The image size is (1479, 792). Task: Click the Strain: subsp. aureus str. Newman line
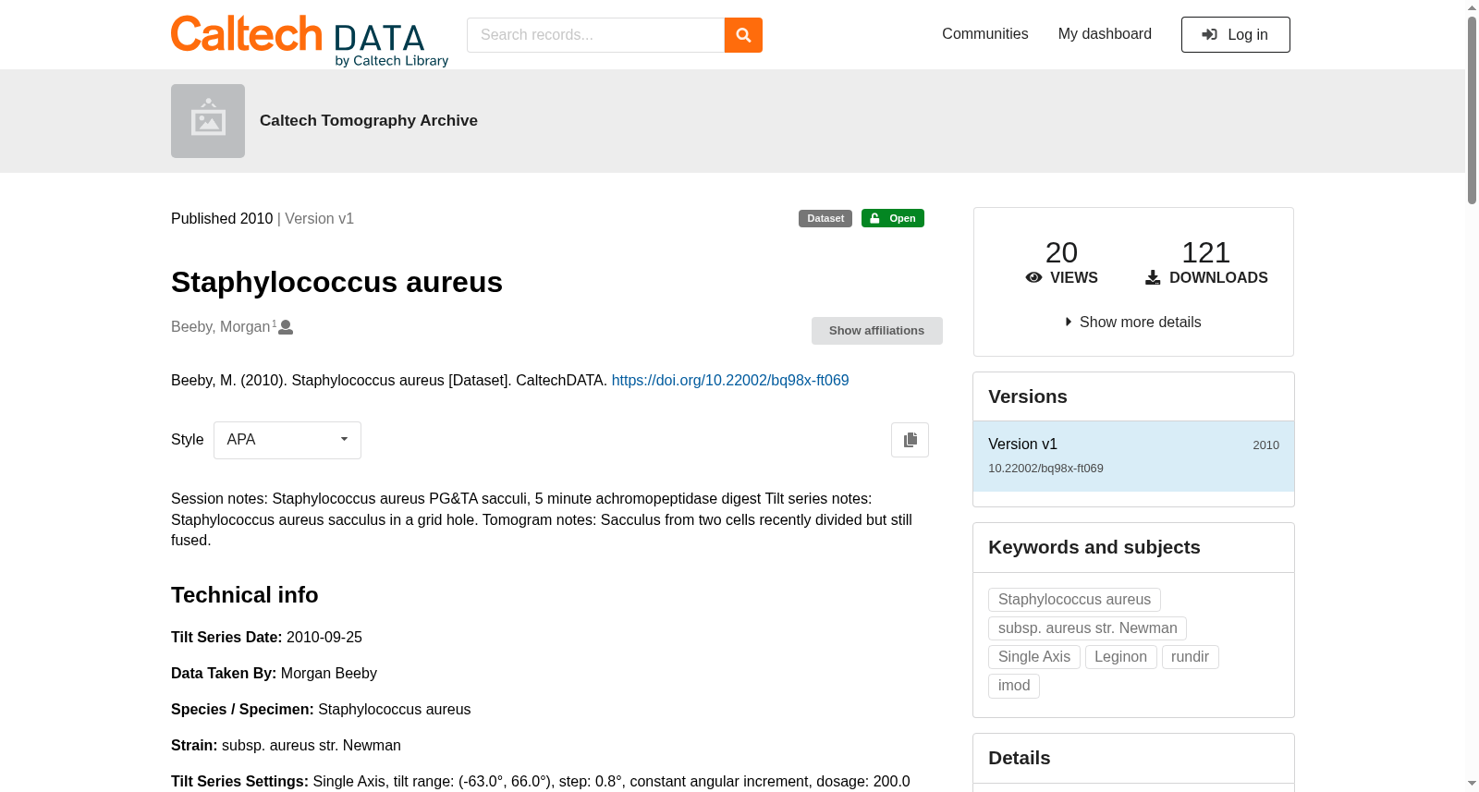[x=286, y=746]
